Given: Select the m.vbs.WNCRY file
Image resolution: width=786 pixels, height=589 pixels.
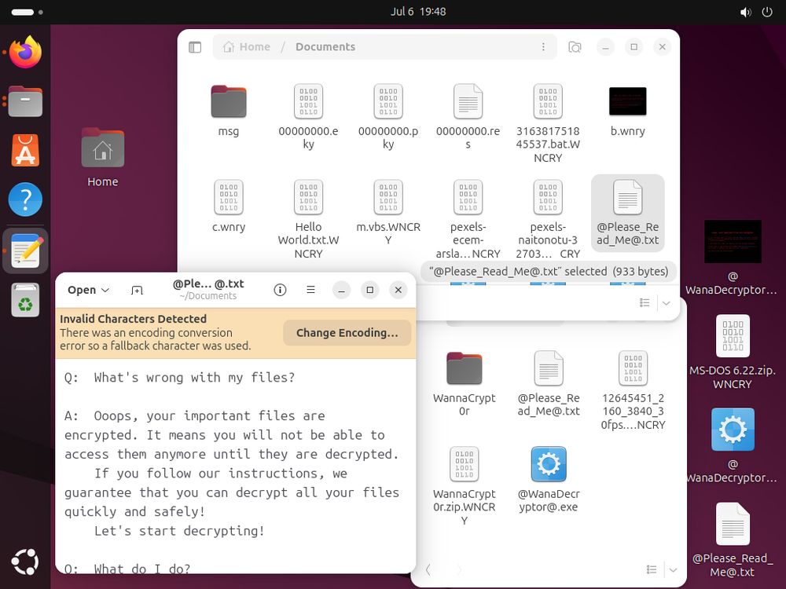Looking at the screenshot, I should [x=388, y=212].
